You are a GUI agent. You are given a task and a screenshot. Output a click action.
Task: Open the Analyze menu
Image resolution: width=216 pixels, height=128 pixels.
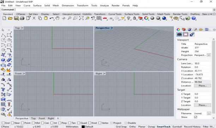coord(104,6)
